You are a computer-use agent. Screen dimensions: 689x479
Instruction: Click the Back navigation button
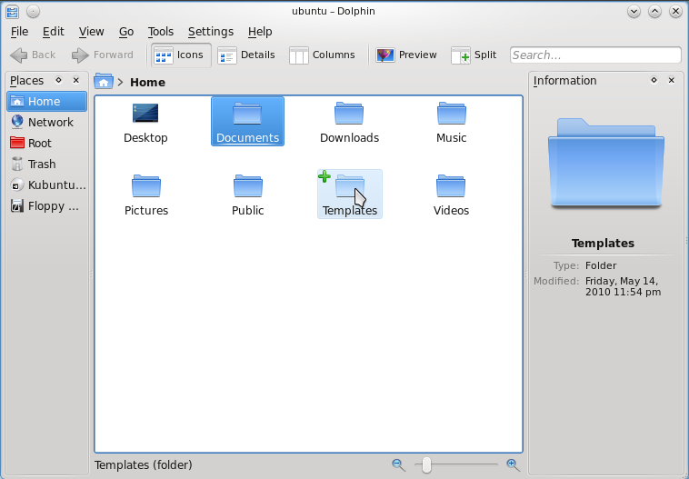click(33, 55)
